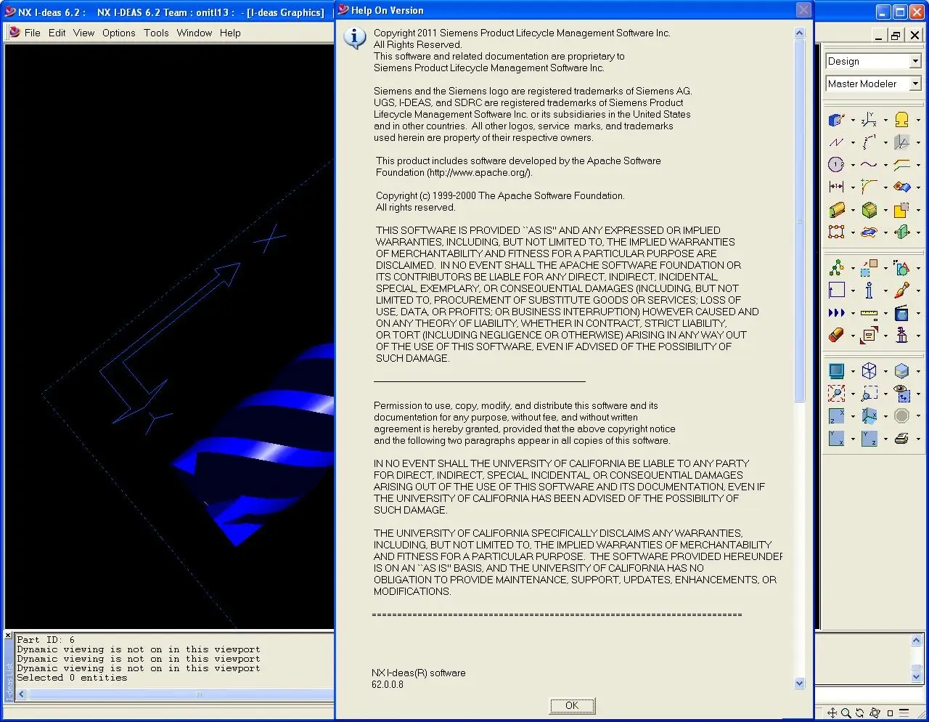Click the Print icon
Screen dimensions: 929x722
(901, 439)
